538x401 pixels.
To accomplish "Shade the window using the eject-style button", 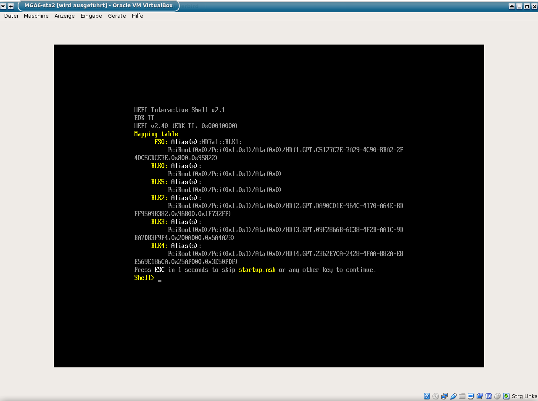I will coord(512,6).
